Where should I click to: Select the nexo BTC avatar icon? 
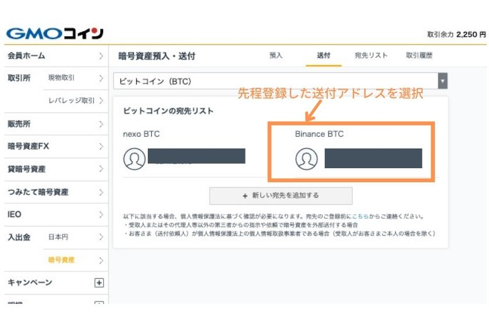(134, 159)
